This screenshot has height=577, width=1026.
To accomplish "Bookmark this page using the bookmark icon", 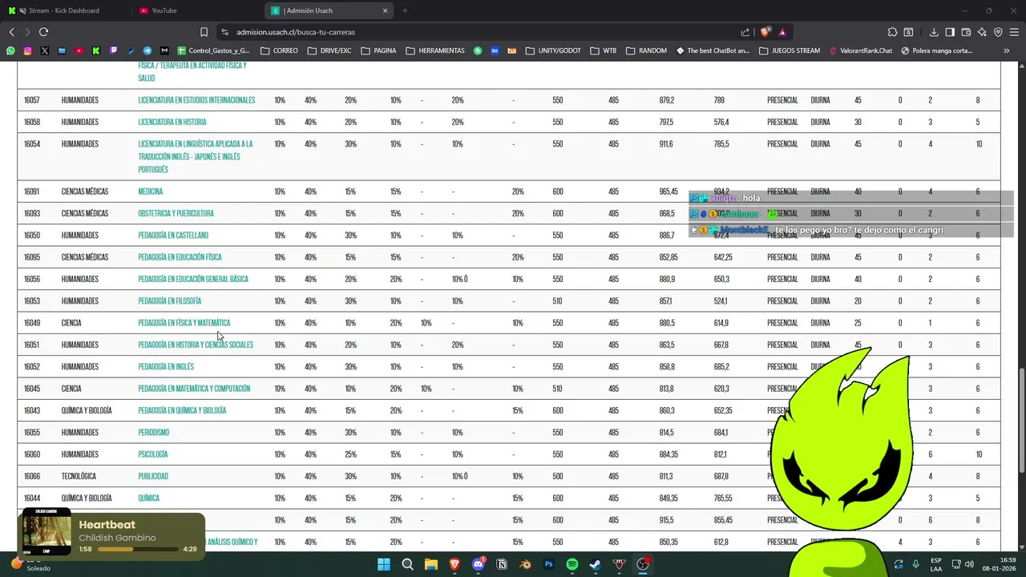I will 204,32.
